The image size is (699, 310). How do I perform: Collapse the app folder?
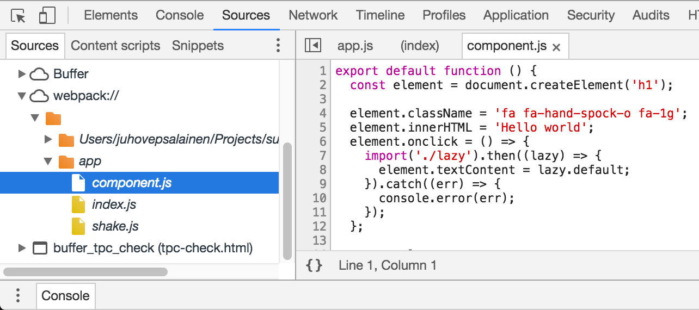[48, 162]
